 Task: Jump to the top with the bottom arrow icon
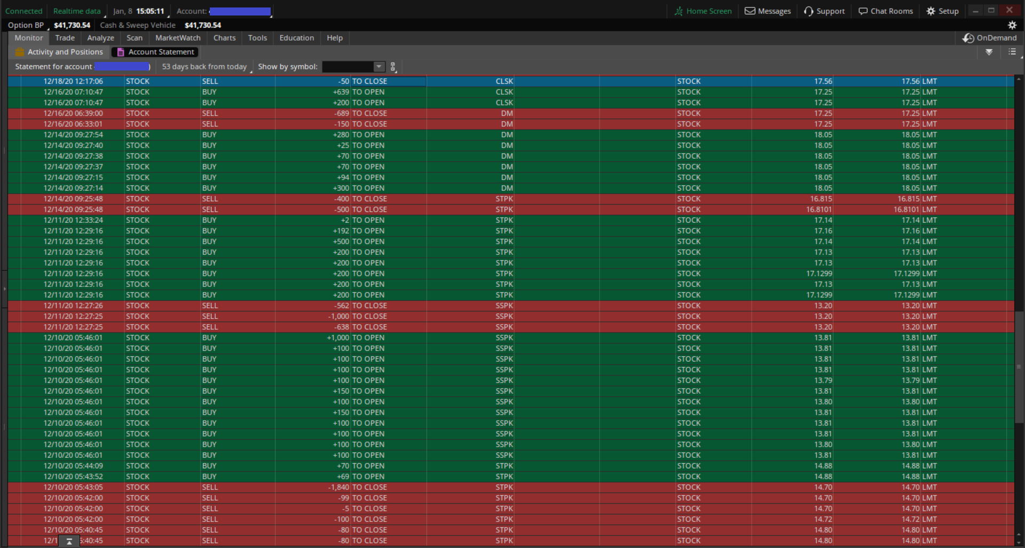coord(69,541)
